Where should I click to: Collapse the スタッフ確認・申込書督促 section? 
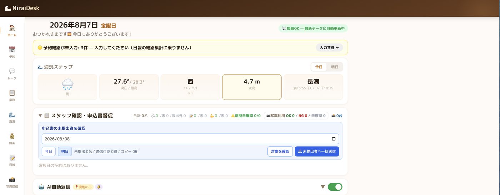pos(40,116)
